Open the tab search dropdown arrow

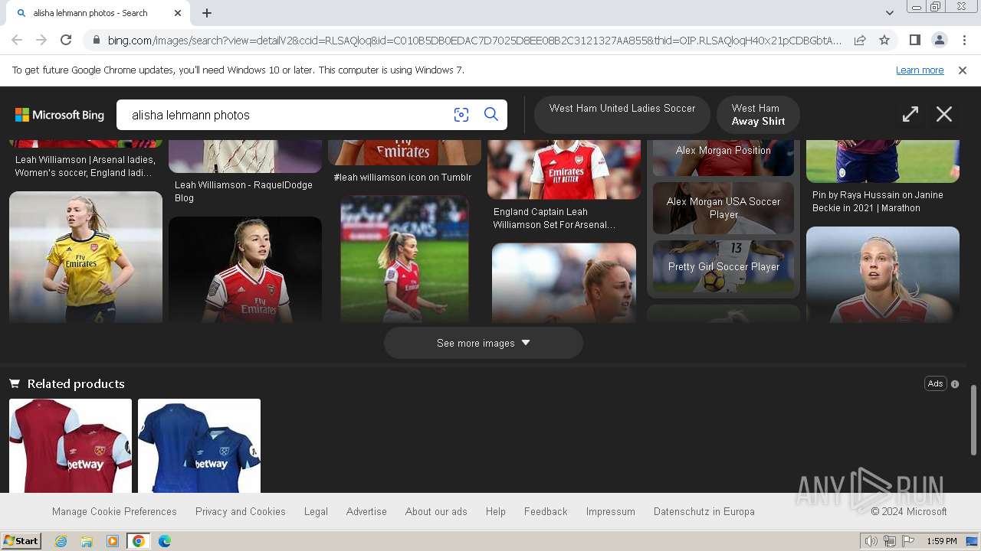(889, 13)
